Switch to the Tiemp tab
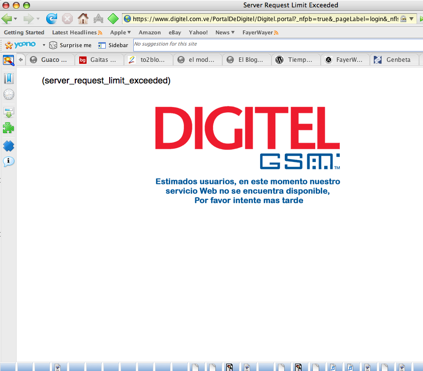This screenshot has width=423, height=371. coord(296,60)
